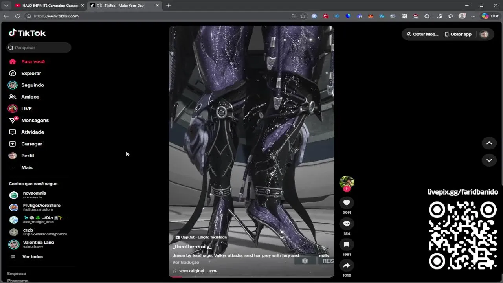Bookmark page with star icon
503x283 pixels.
(303, 16)
